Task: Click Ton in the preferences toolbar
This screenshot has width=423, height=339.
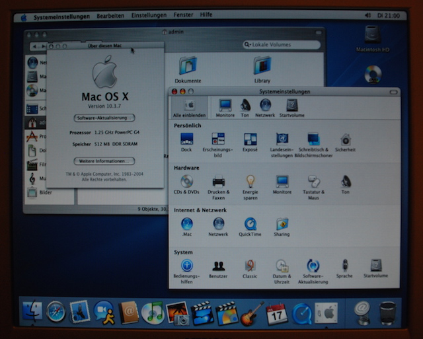Action: click(245, 108)
